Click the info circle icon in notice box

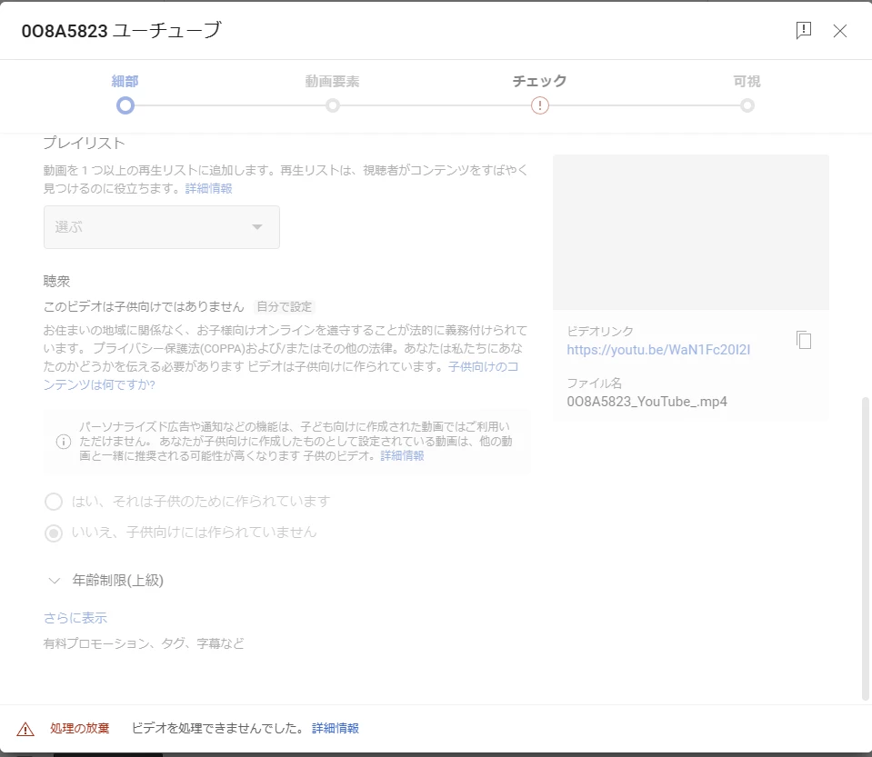[64, 442]
